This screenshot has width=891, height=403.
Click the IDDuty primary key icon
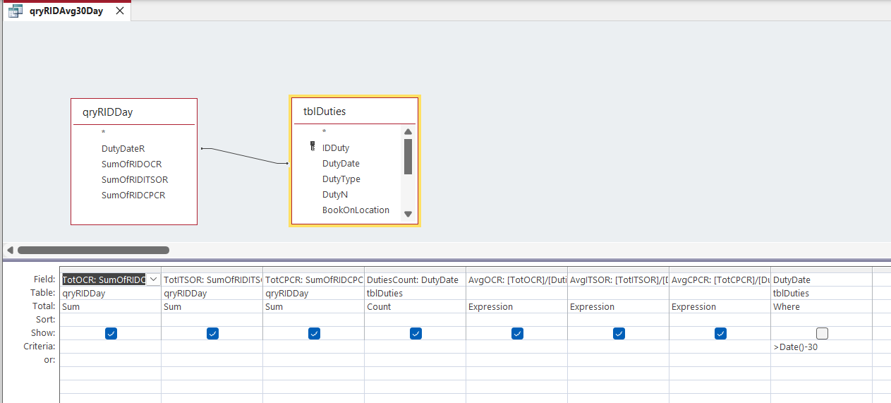pos(313,148)
